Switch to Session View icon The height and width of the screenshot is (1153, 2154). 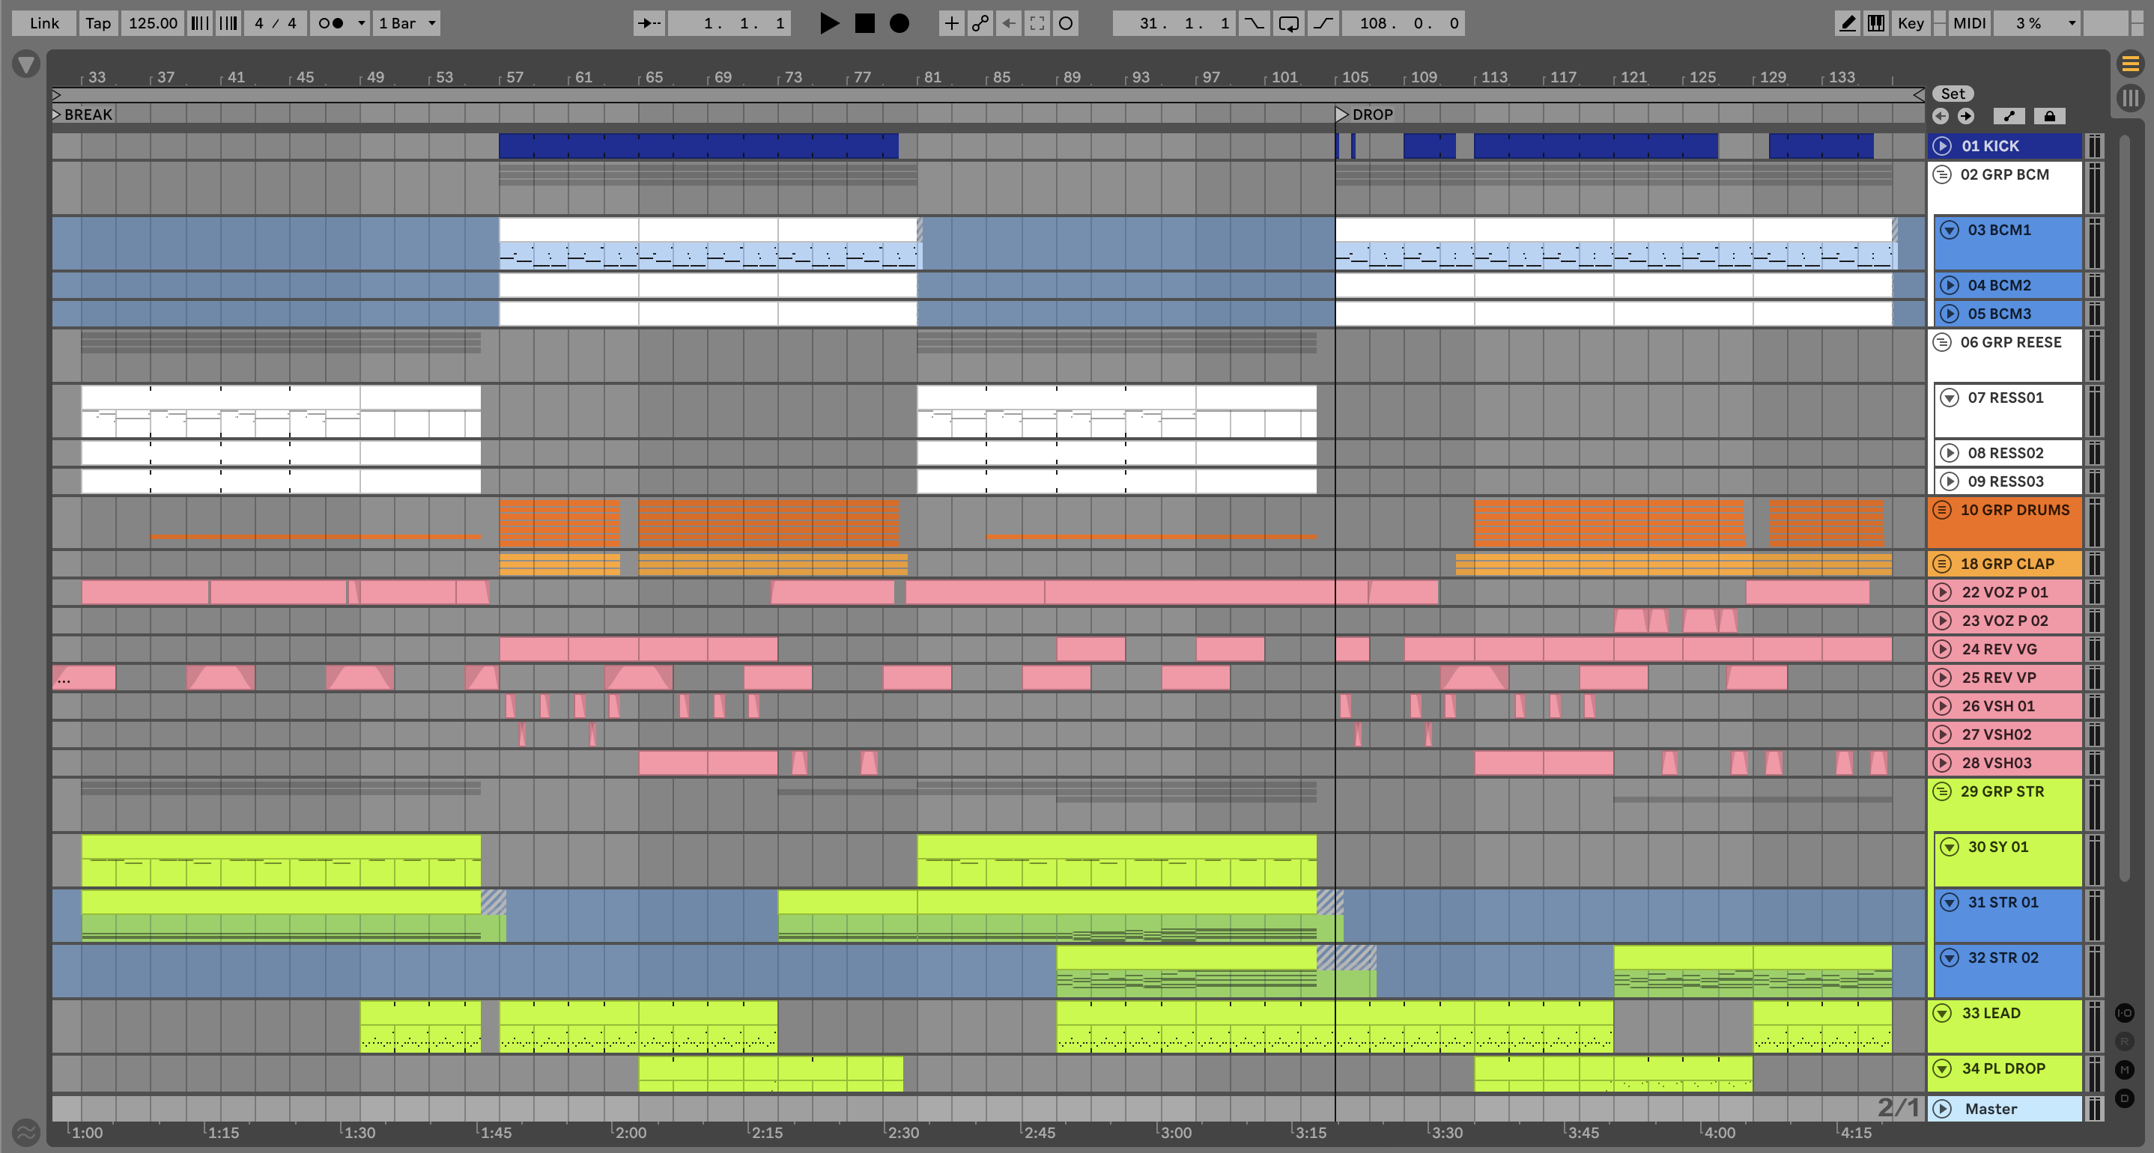coord(2130,98)
